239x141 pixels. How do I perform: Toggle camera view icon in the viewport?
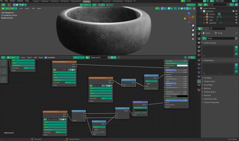coord(193,35)
